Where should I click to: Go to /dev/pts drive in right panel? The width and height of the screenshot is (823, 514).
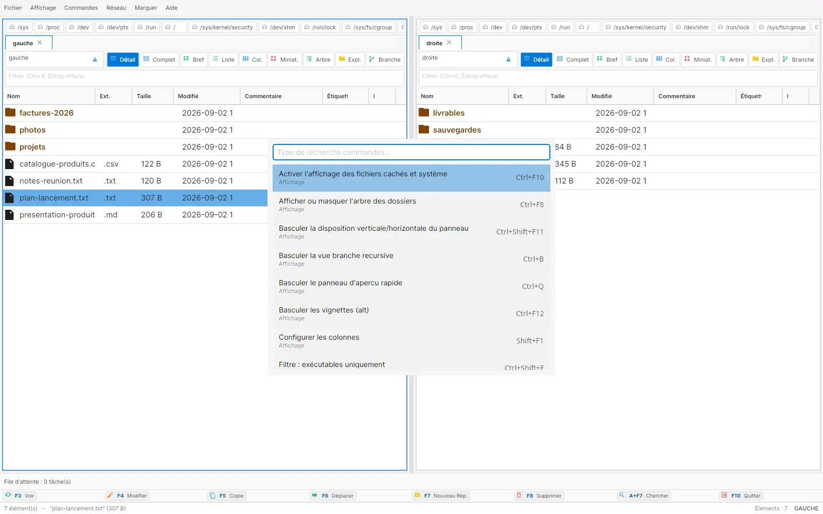click(x=527, y=27)
